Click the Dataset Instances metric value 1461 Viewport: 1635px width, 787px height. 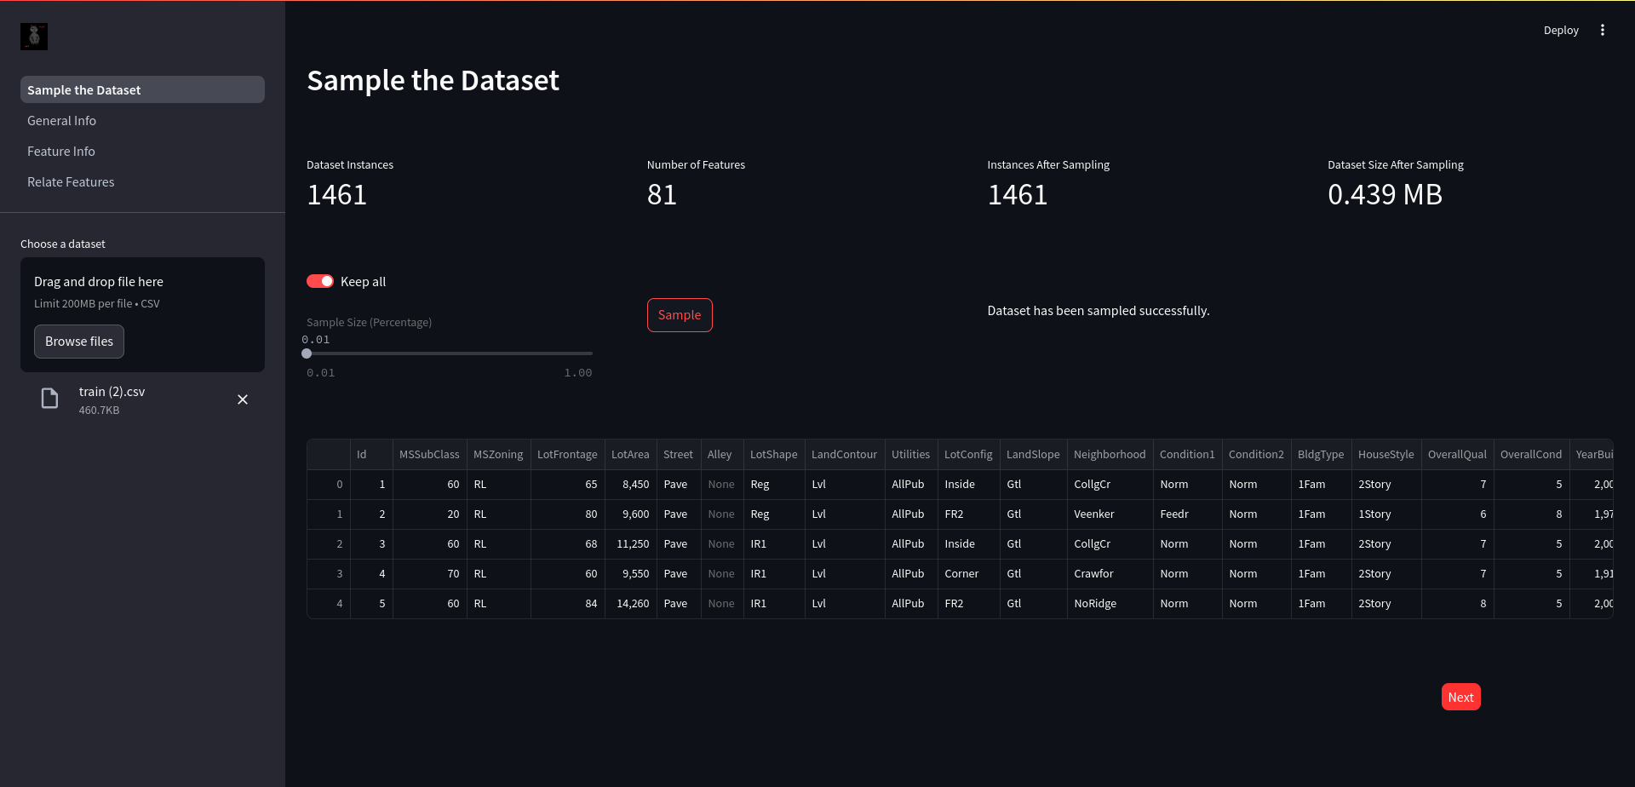tap(336, 195)
